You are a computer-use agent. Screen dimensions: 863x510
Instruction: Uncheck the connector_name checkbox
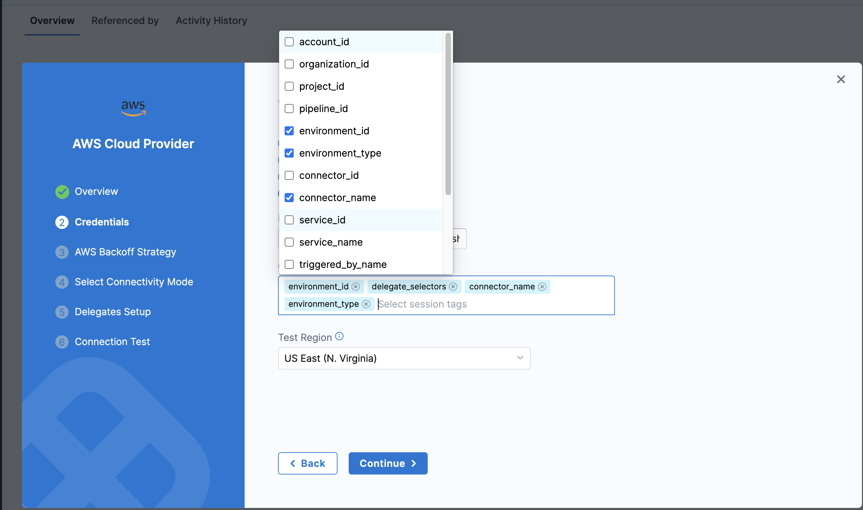tap(289, 198)
